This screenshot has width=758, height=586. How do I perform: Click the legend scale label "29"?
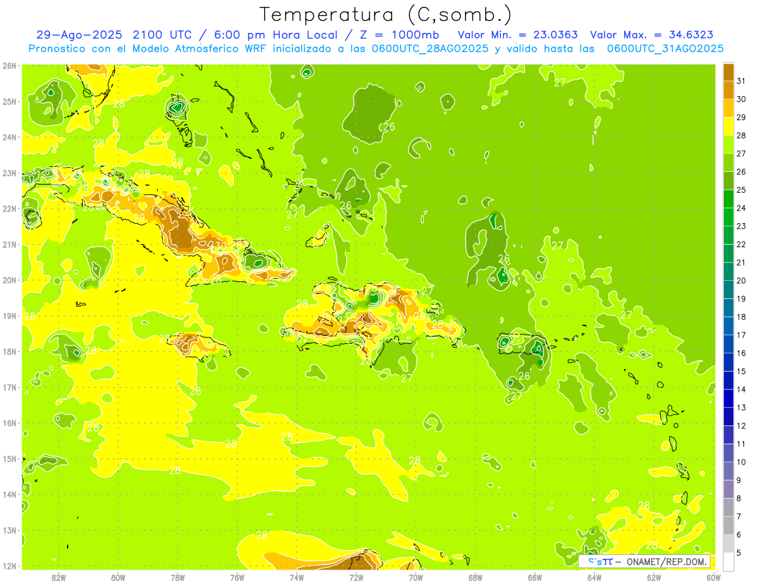point(742,118)
